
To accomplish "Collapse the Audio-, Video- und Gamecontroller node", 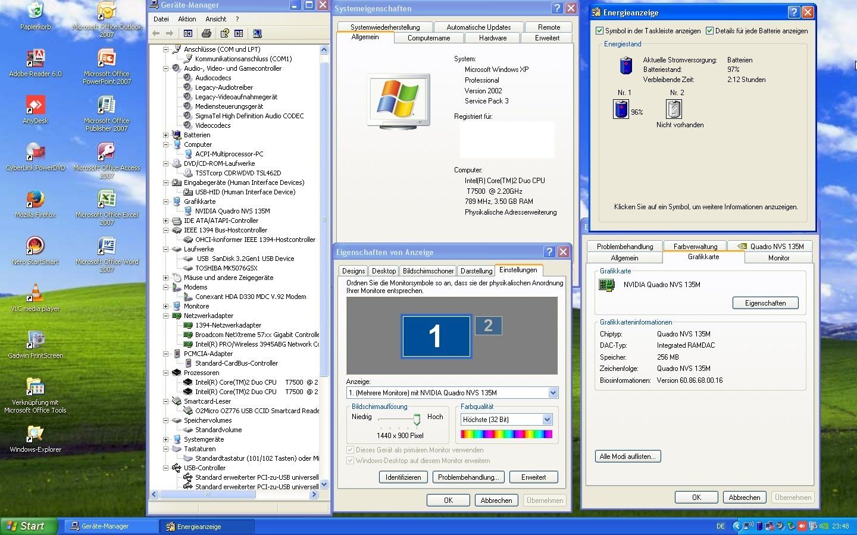I will pos(166,68).
